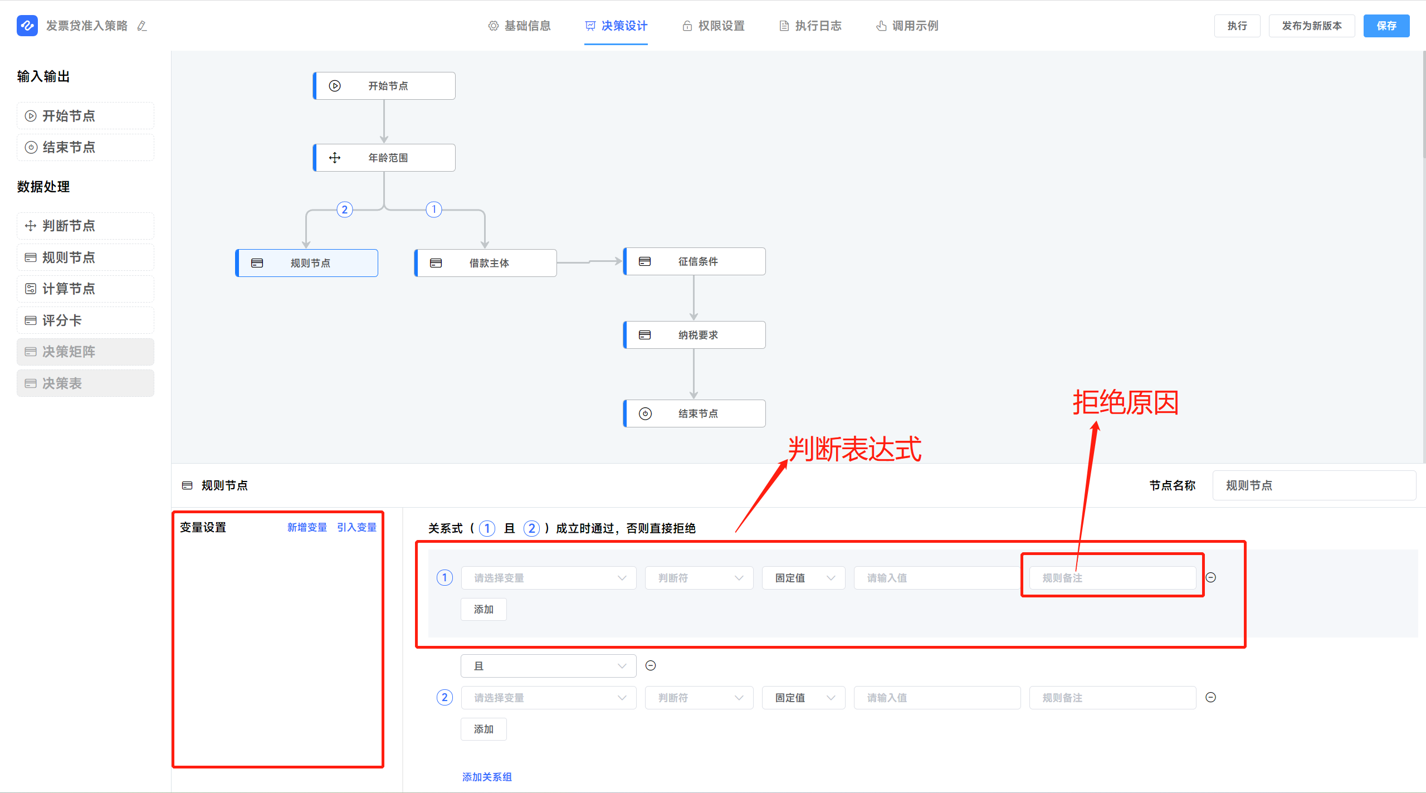Open the 调用示例 tab
This screenshot has height=793, width=1426.
click(907, 26)
